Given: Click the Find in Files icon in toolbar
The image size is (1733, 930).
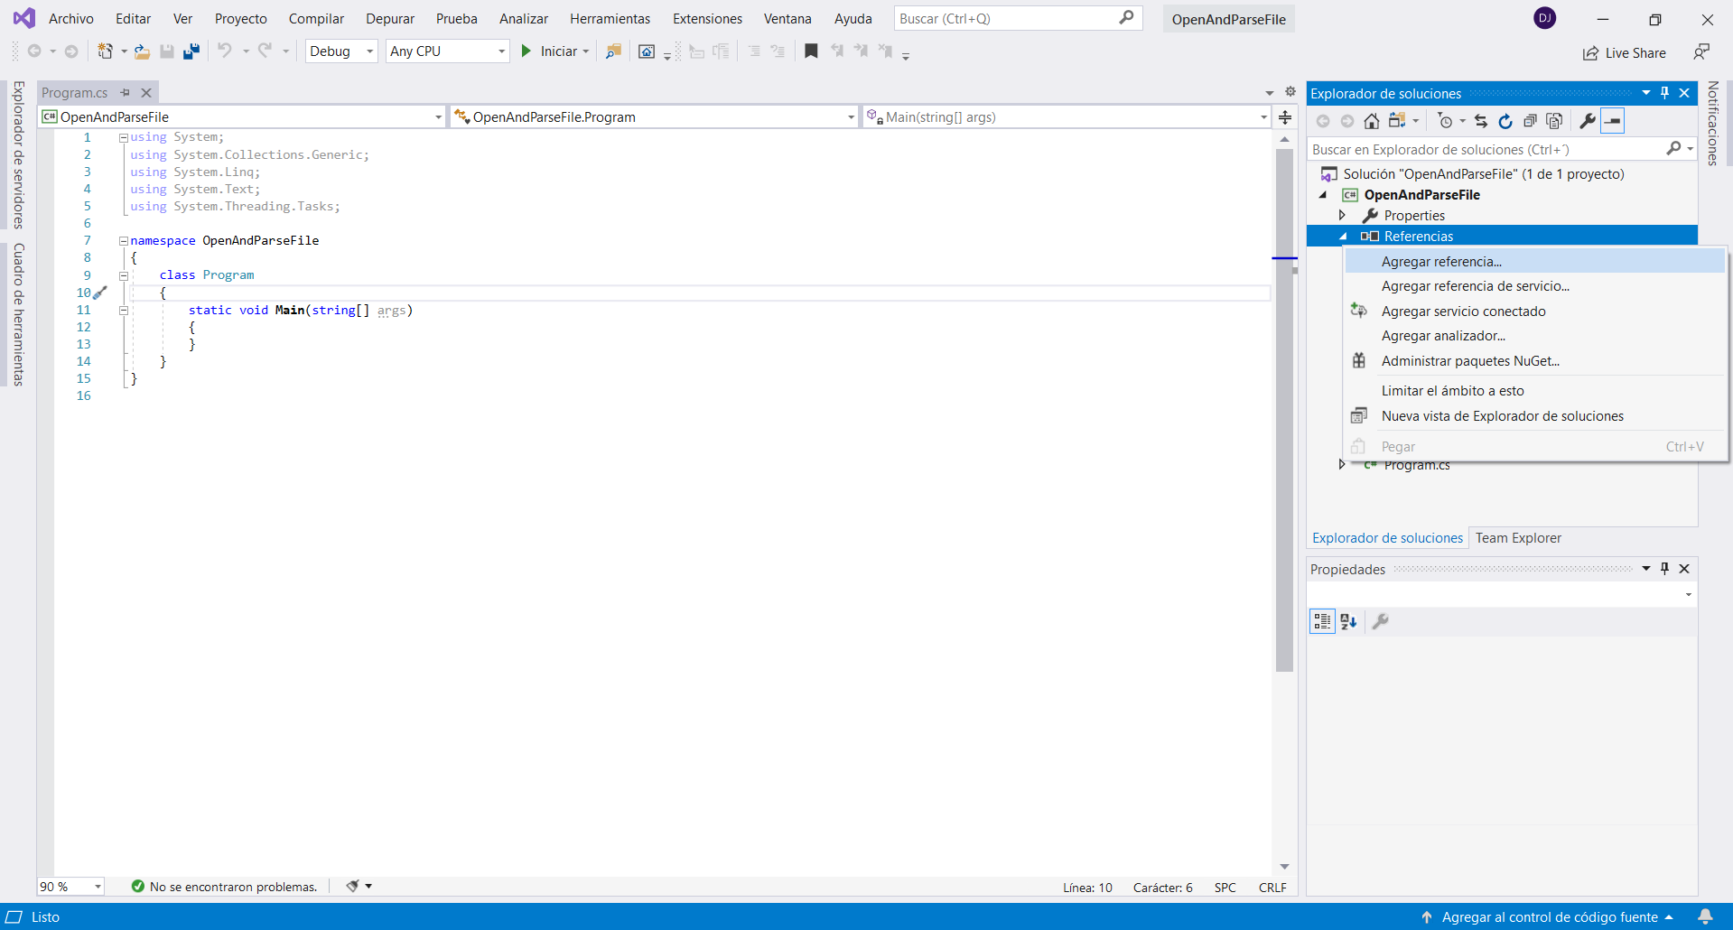Looking at the screenshot, I should pyautogui.click(x=613, y=51).
